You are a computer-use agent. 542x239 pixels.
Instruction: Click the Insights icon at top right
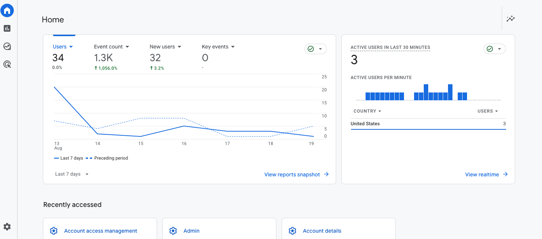point(510,18)
